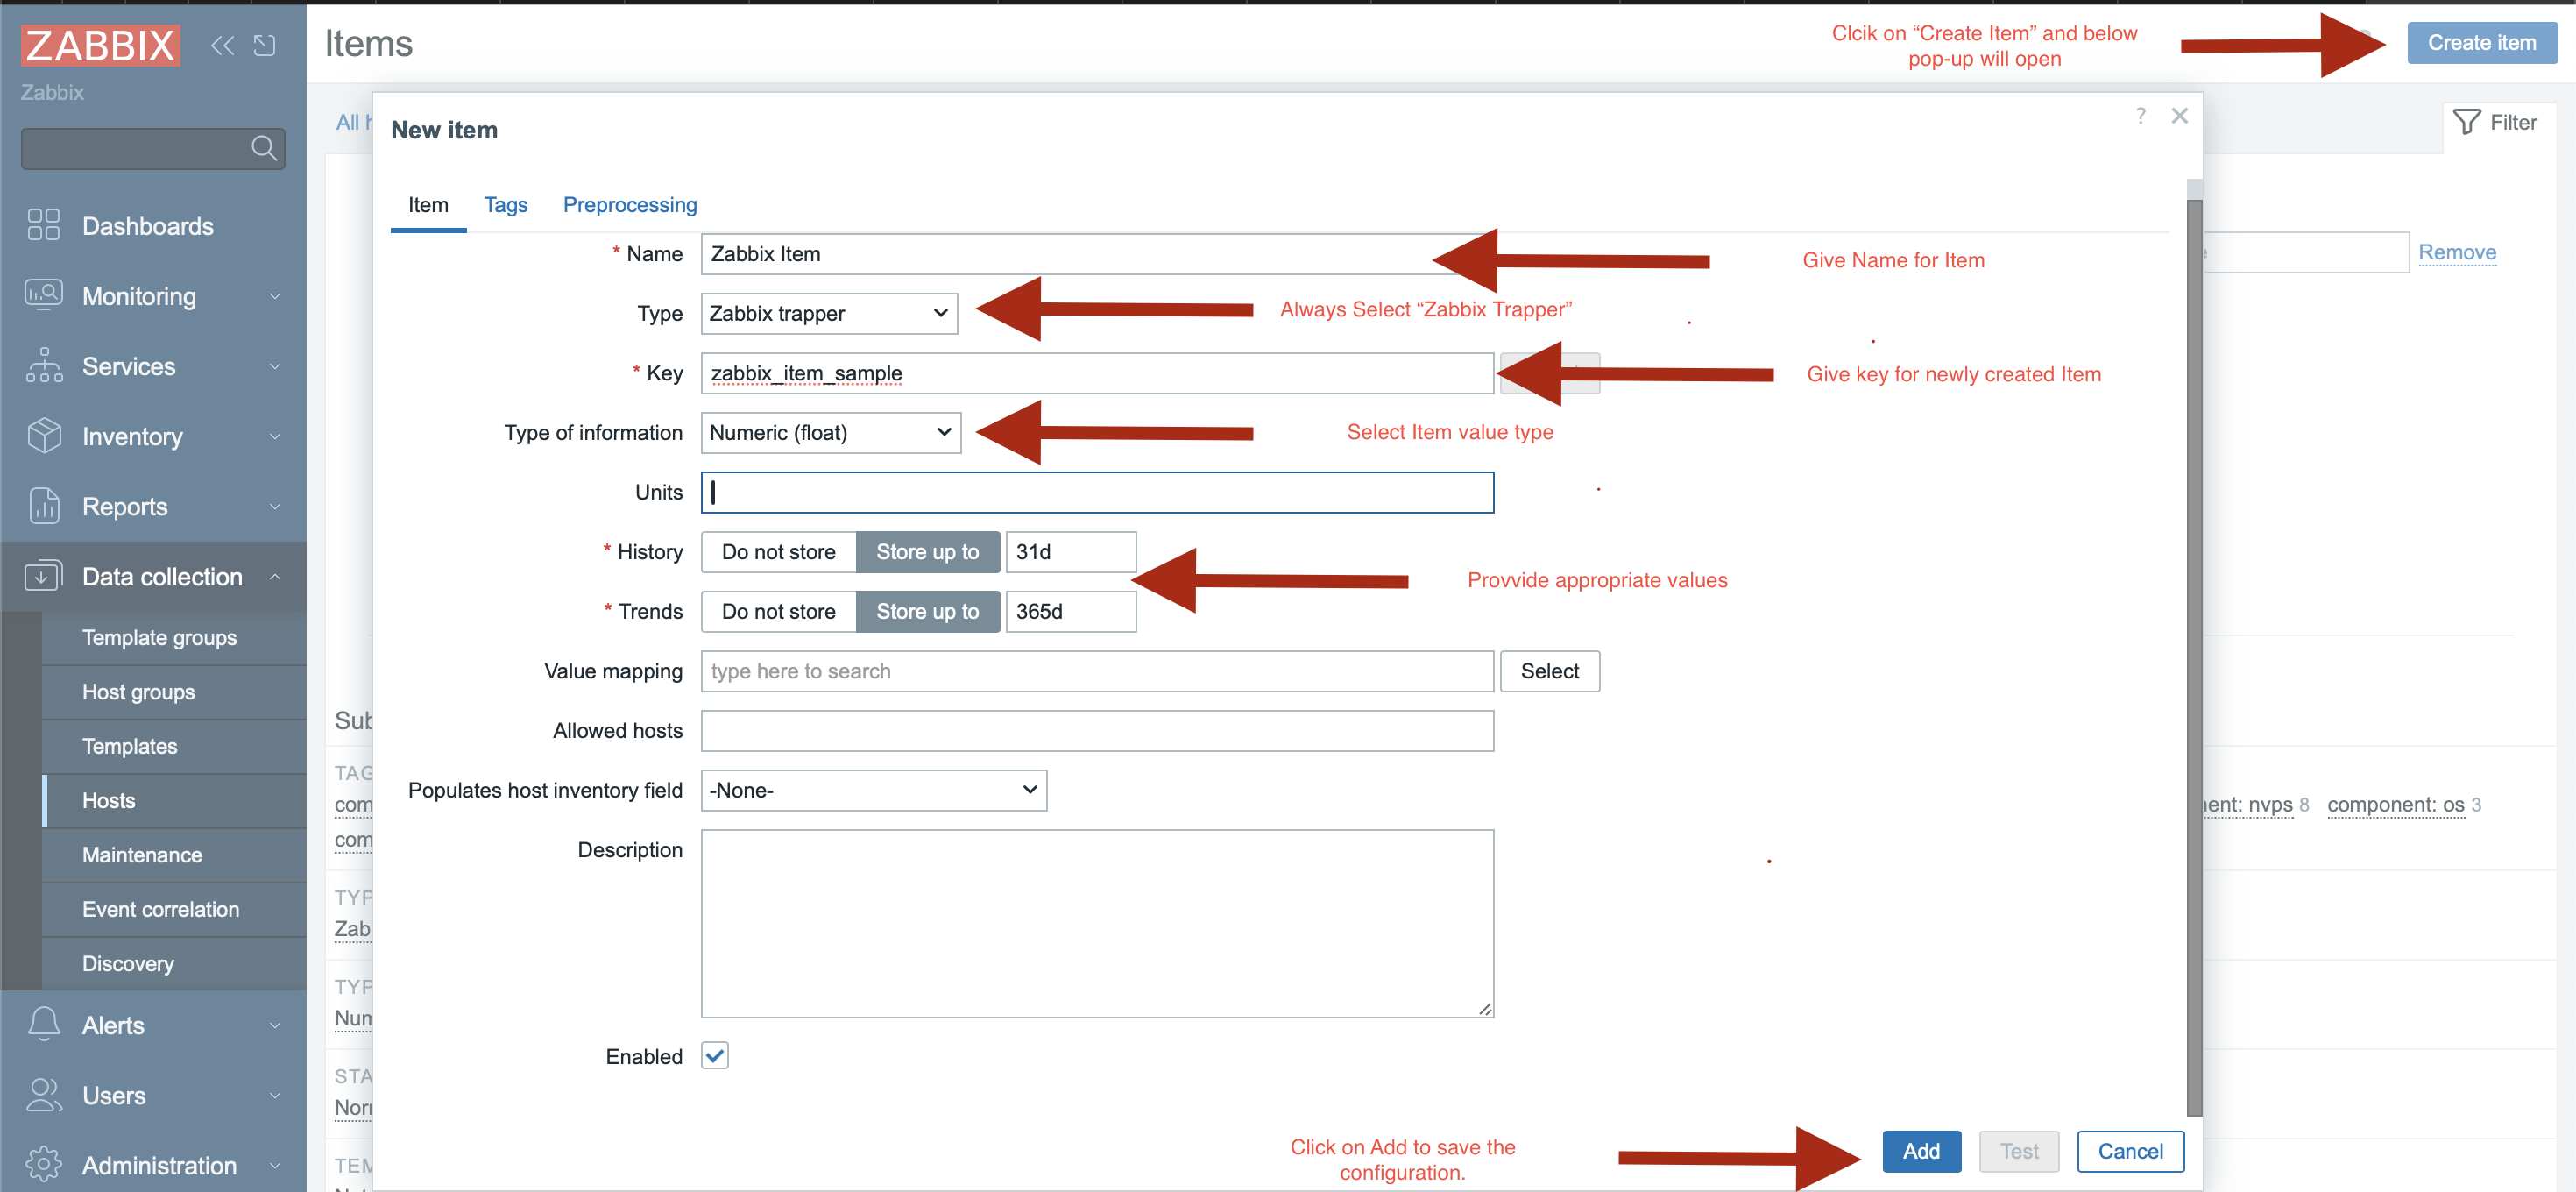The height and width of the screenshot is (1192, 2576).
Task: Switch to the Item tab
Action: (428, 205)
